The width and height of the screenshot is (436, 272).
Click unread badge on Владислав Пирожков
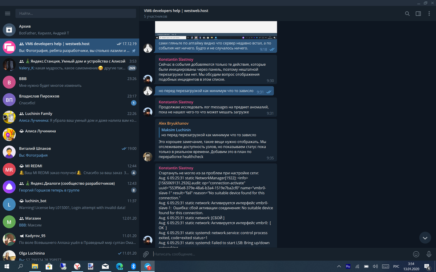click(133, 103)
